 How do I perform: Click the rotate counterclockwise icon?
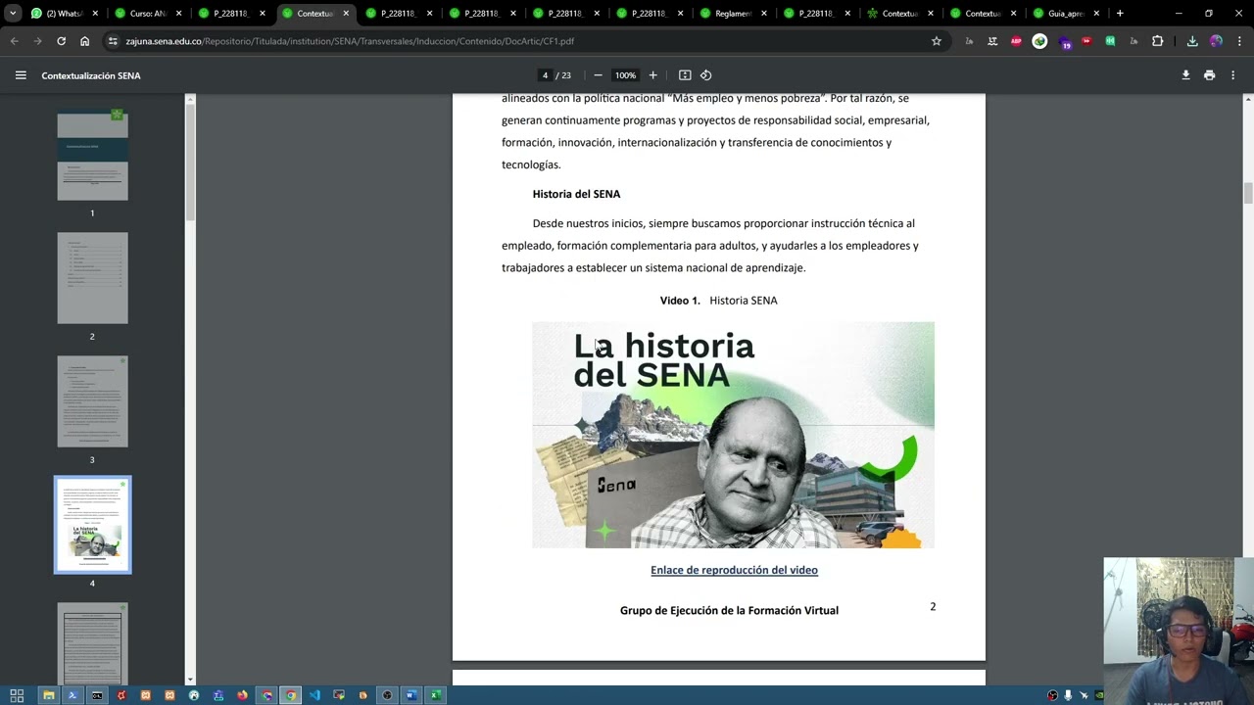click(705, 75)
